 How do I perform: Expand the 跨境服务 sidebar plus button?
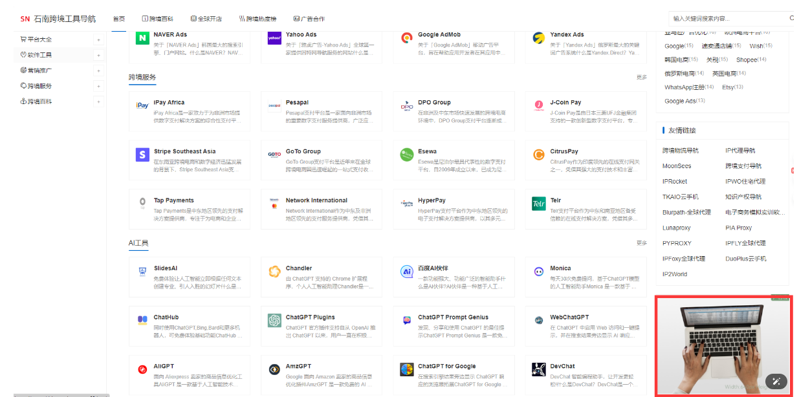98,86
